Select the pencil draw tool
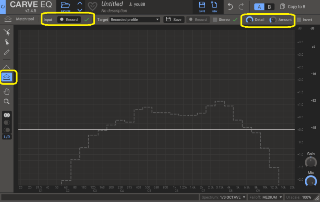Screen dimensions: 320x202 point(7,53)
